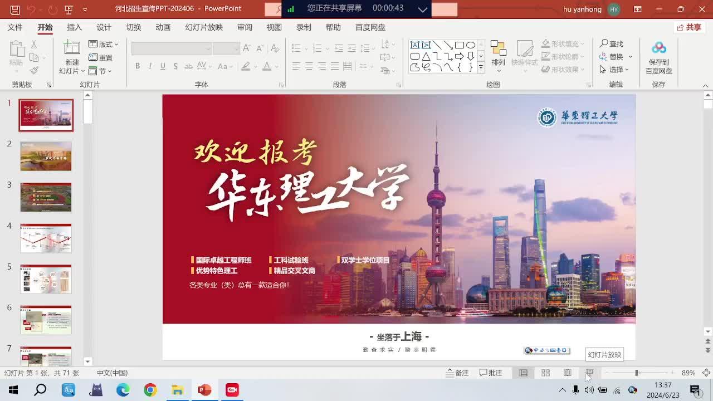The width and height of the screenshot is (713, 401).
Task: Open the Section (节) dropdown
Action: [100, 71]
